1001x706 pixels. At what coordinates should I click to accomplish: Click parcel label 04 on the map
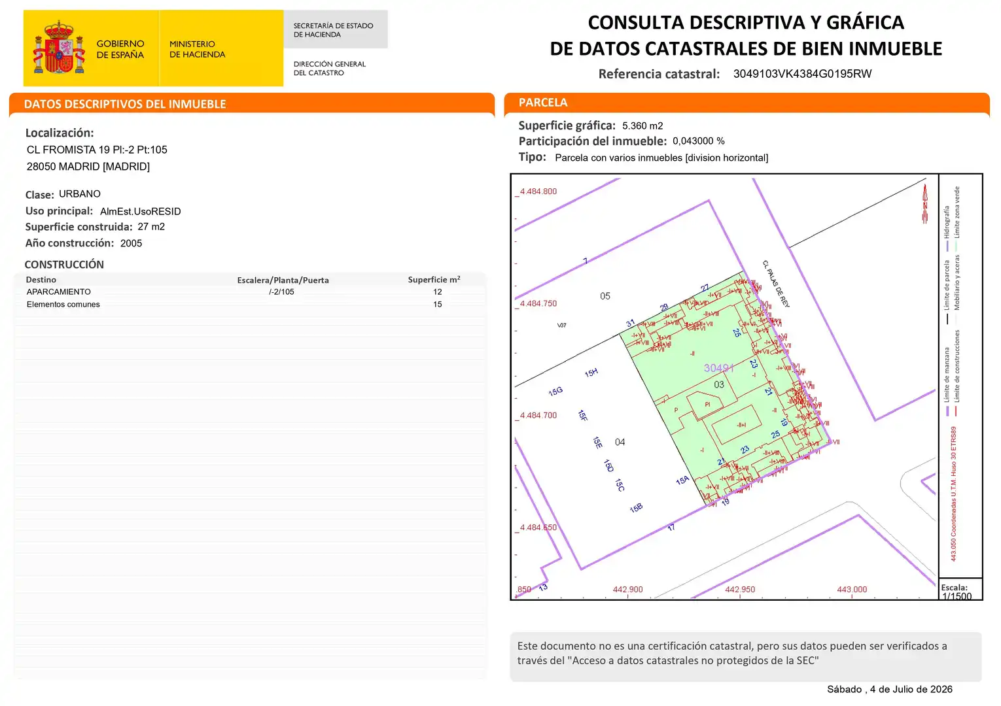(620, 443)
